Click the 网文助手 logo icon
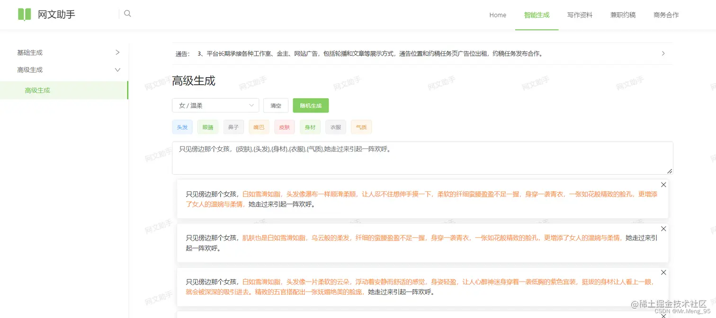 [x=24, y=14]
